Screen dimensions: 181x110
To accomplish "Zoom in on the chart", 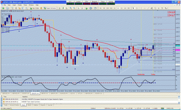I will (71, 8).
